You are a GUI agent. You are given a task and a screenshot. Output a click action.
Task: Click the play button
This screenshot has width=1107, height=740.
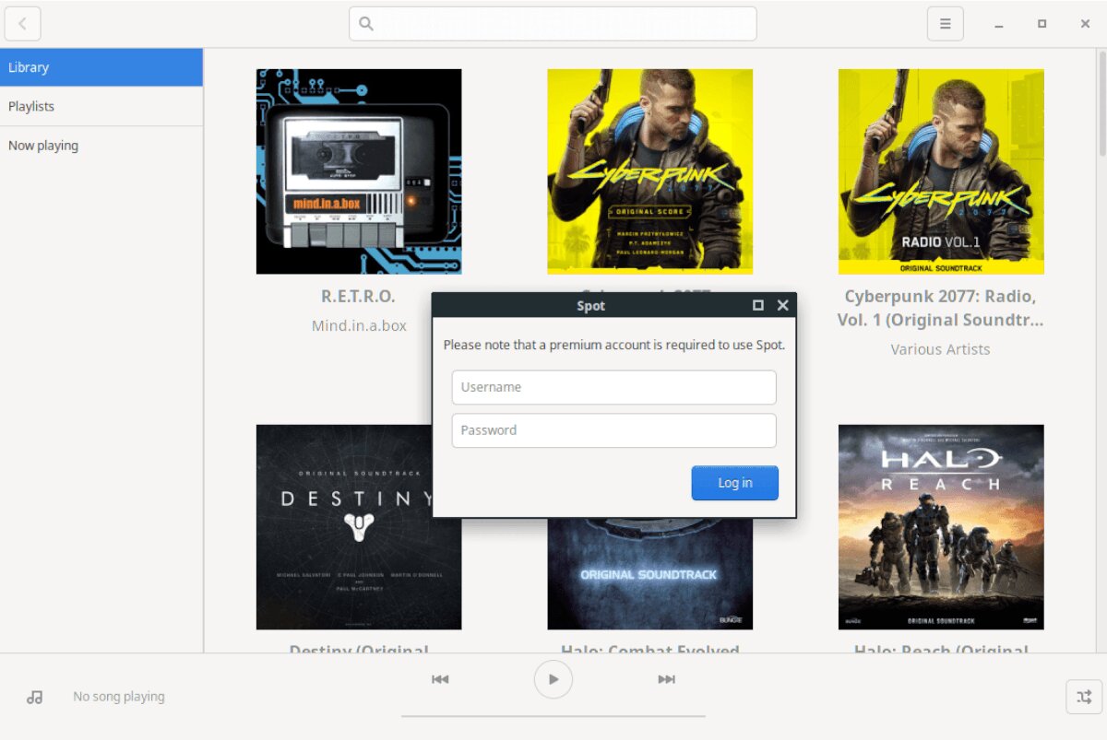553,679
